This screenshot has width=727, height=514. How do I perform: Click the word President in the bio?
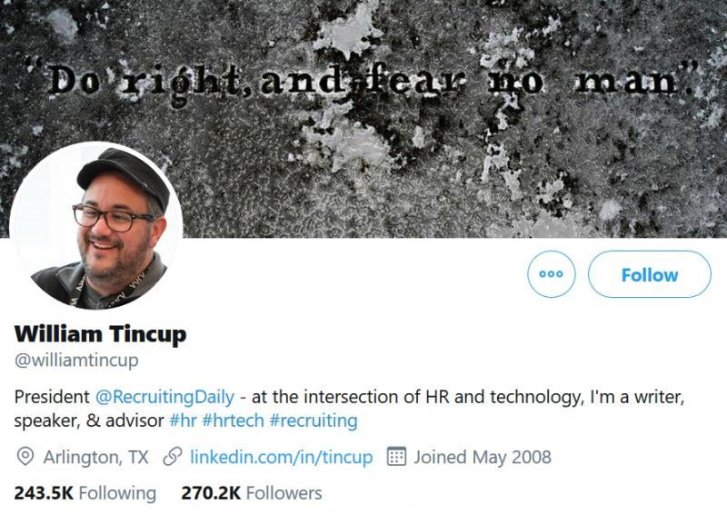[x=52, y=397]
